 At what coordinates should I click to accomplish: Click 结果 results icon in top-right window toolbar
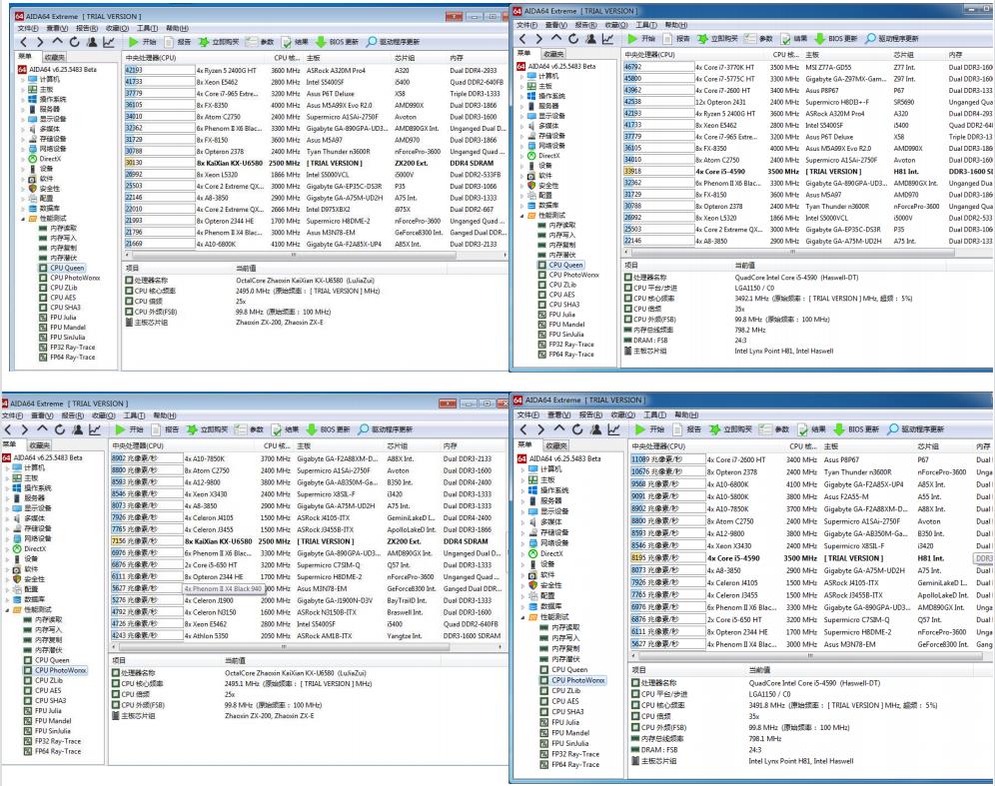[786, 39]
